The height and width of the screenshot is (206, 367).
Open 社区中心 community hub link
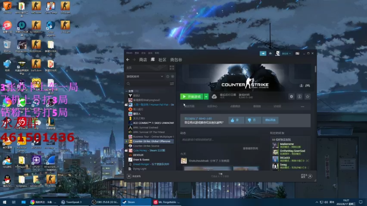tap(212, 106)
